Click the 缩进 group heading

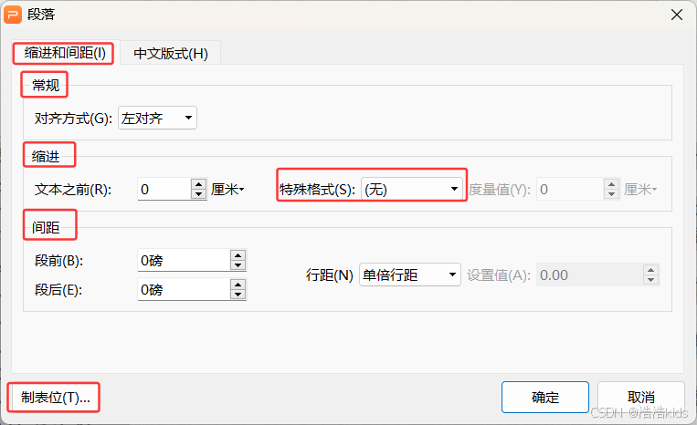[46, 157]
